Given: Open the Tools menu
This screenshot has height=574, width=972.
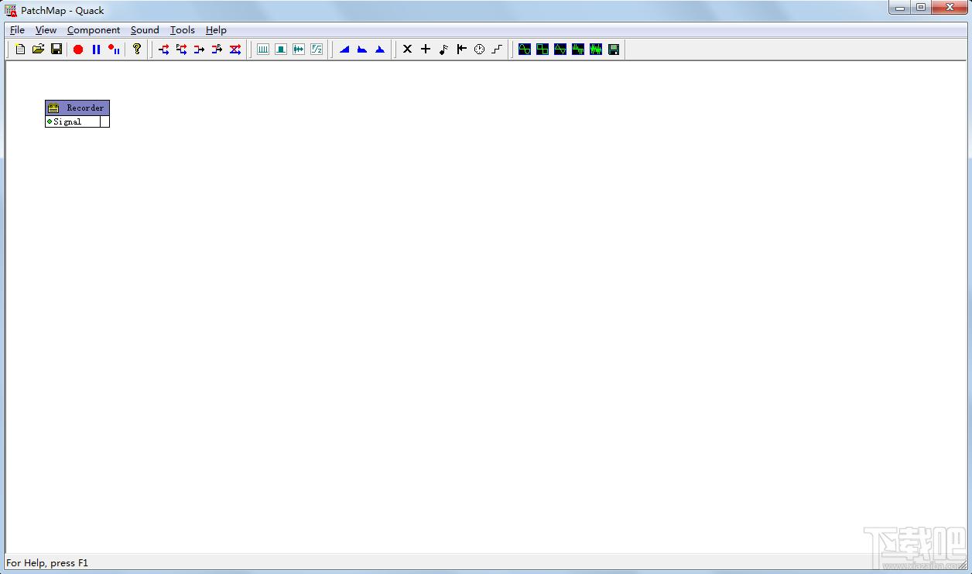Looking at the screenshot, I should [x=183, y=30].
